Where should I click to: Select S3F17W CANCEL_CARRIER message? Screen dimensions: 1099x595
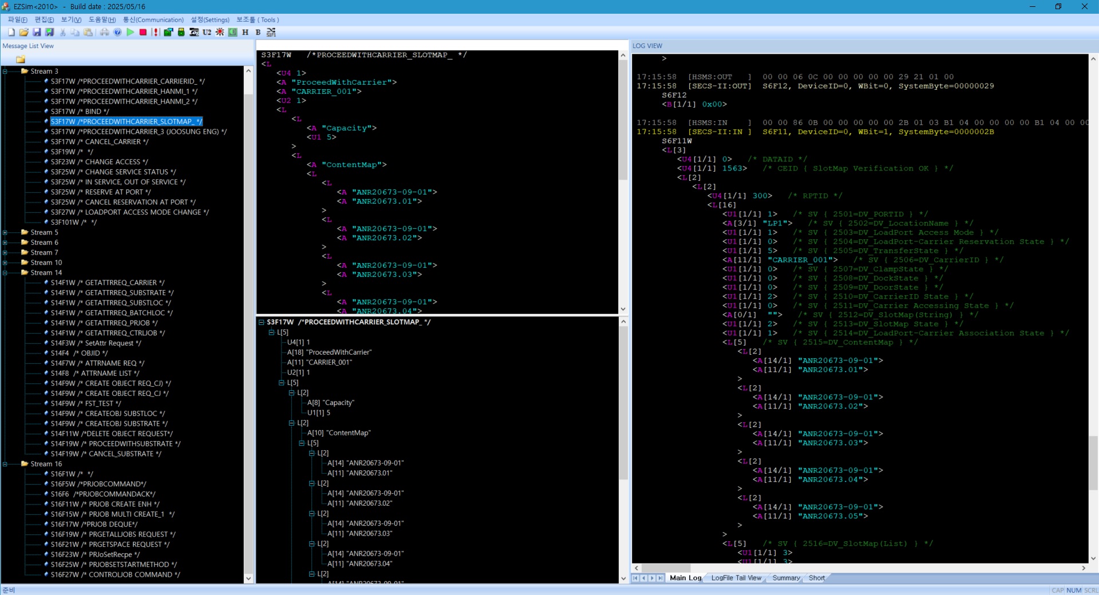[99, 142]
